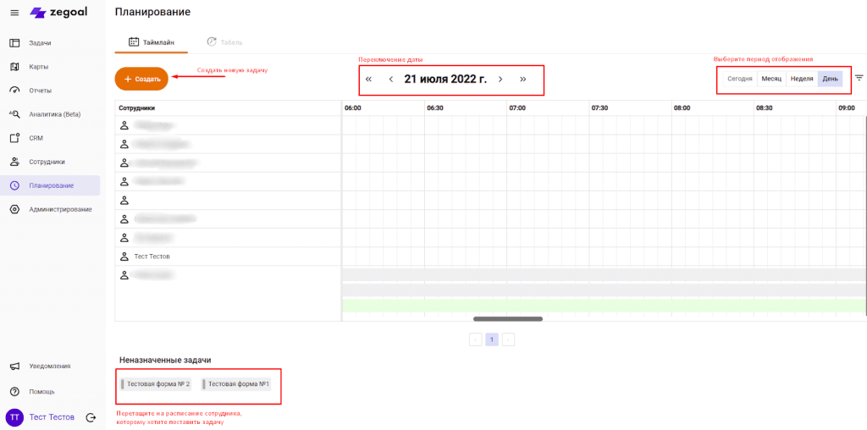867x430 pixels.
Task: Click the hamburger menu icon
Action: [x=14, y=12]
